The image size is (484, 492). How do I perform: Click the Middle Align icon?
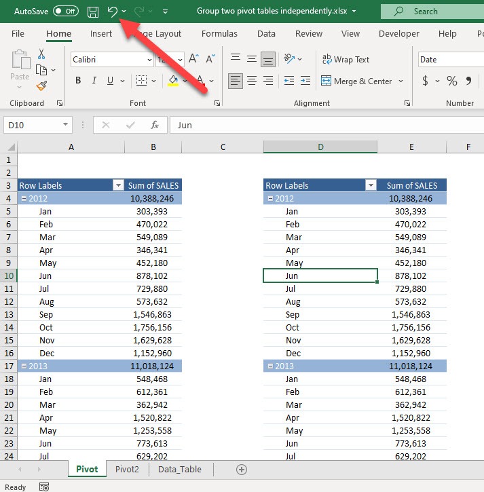point(251,58)
